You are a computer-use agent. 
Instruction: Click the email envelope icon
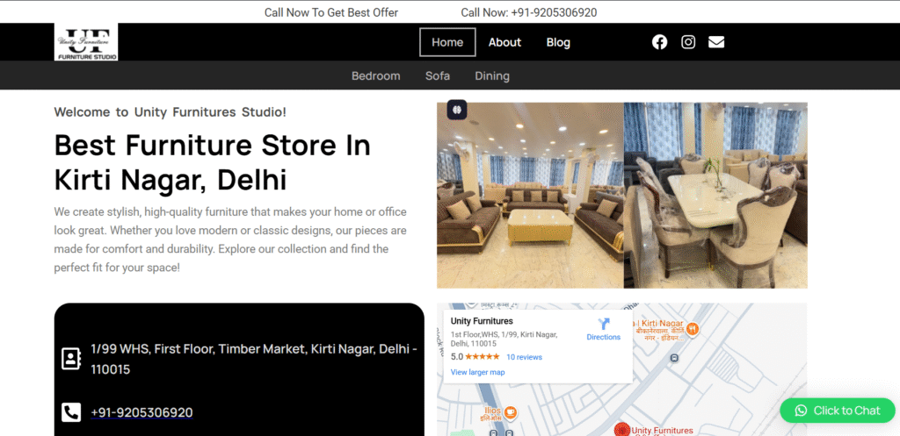[716, 42]
